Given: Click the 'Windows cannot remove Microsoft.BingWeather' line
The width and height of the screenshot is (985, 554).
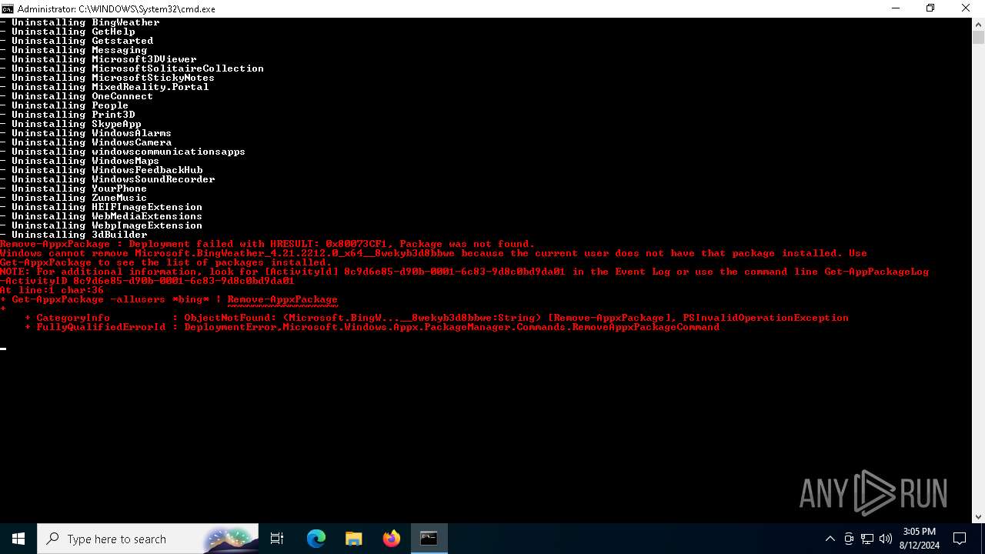Looking at the screenshot, I should coord(434,253).
